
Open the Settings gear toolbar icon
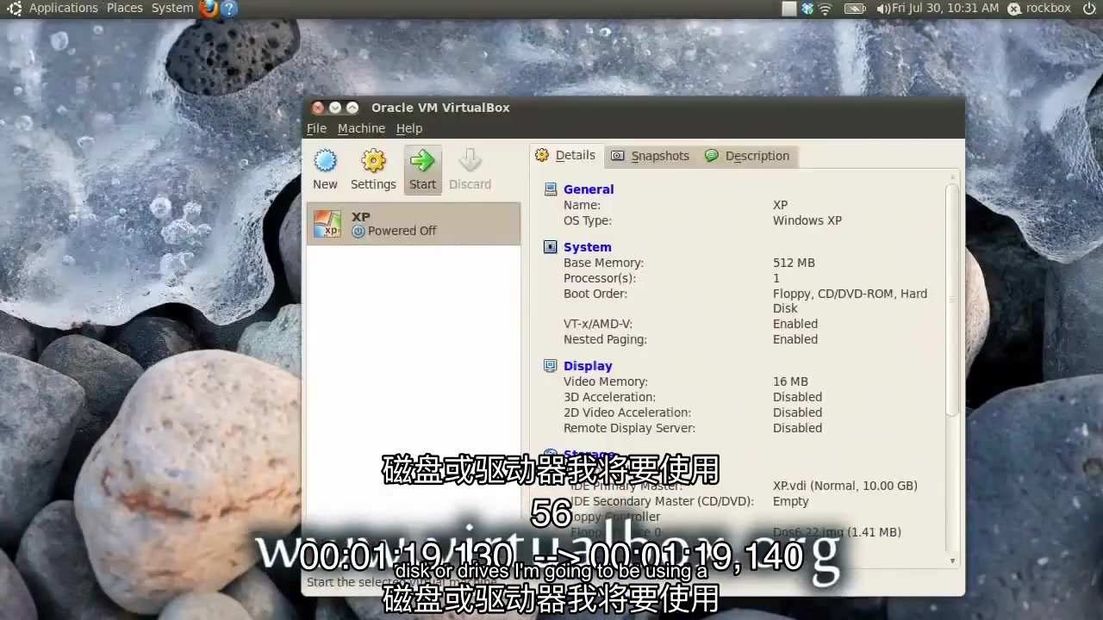[373, 170]
